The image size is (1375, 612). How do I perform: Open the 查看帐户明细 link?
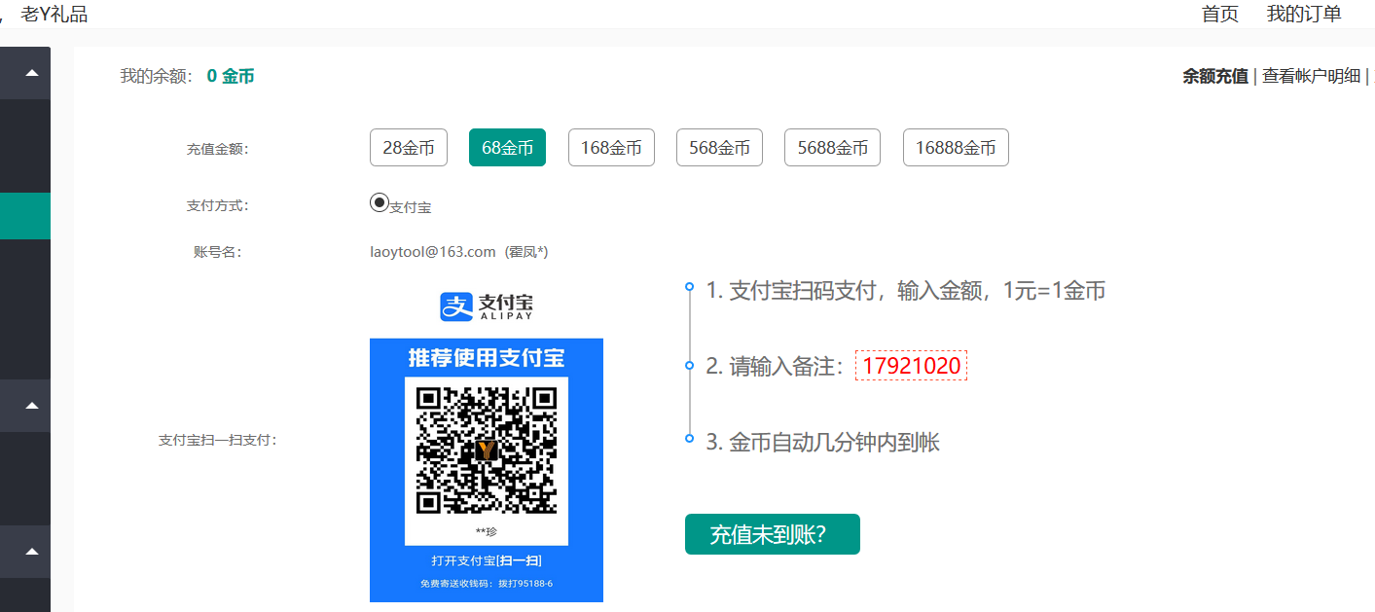1312,76
